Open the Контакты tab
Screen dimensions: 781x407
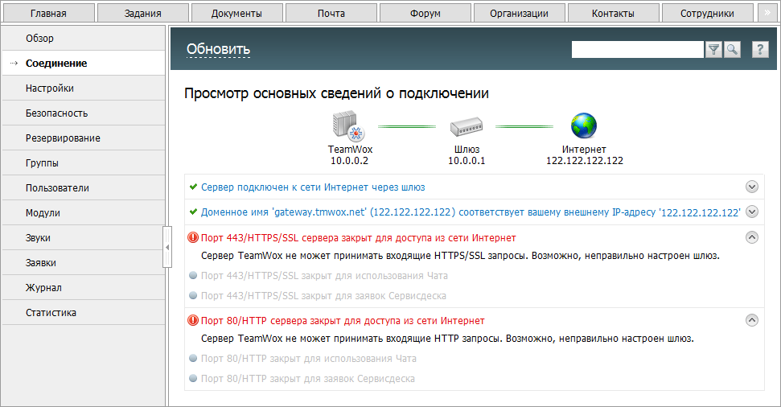point(613,14)
